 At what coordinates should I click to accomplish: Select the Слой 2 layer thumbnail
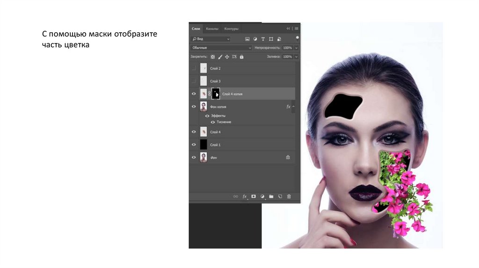(203, 68)
